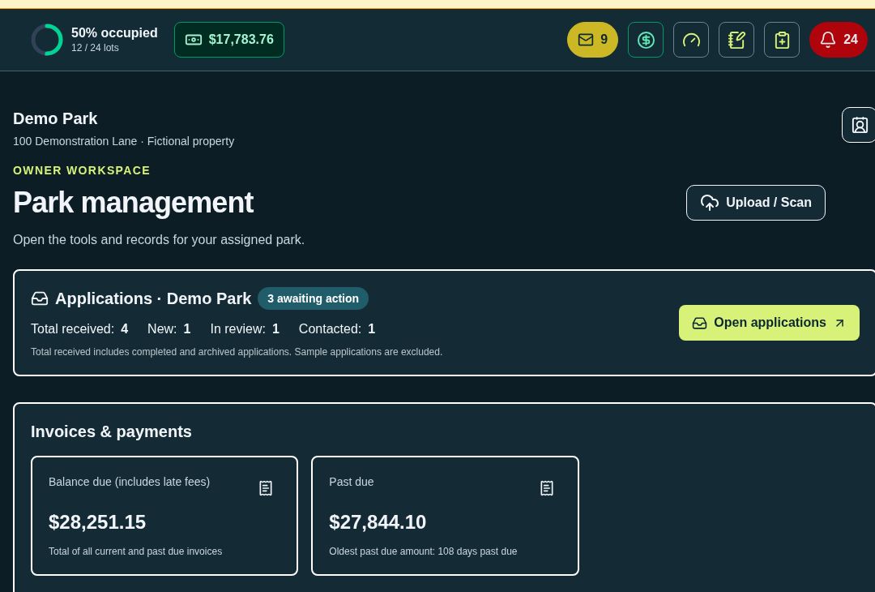The width and height of the screenshot is (875, 592).
Task: Click the Total received: 4 count
Action: pos(79,329)
